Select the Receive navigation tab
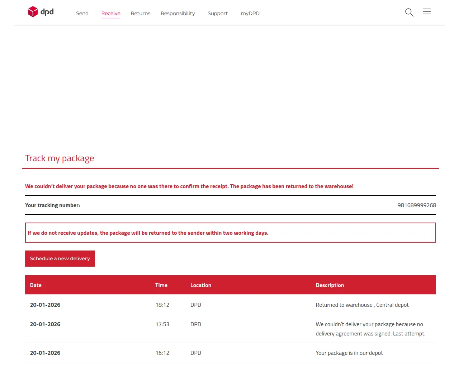The image size is (459, 367). click(111, 13)
